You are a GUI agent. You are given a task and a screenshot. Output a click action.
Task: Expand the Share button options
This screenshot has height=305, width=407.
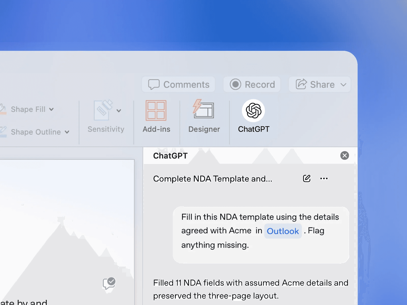click(x=343, y=84)
